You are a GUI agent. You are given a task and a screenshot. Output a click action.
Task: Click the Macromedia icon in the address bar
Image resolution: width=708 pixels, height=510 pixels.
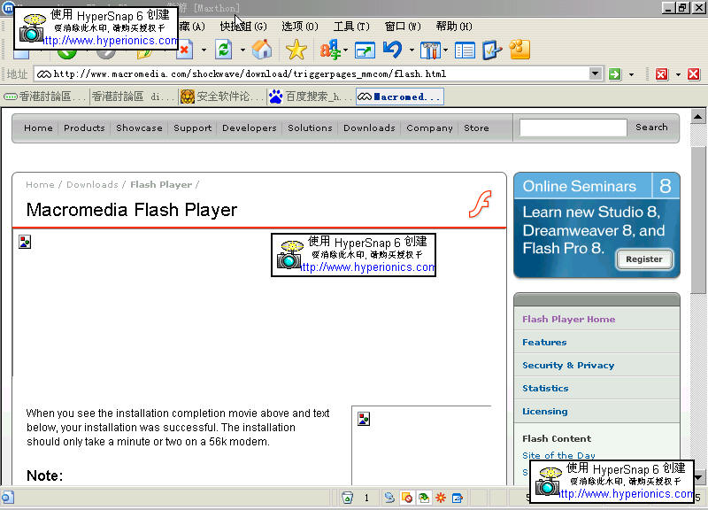coord(43,74)
